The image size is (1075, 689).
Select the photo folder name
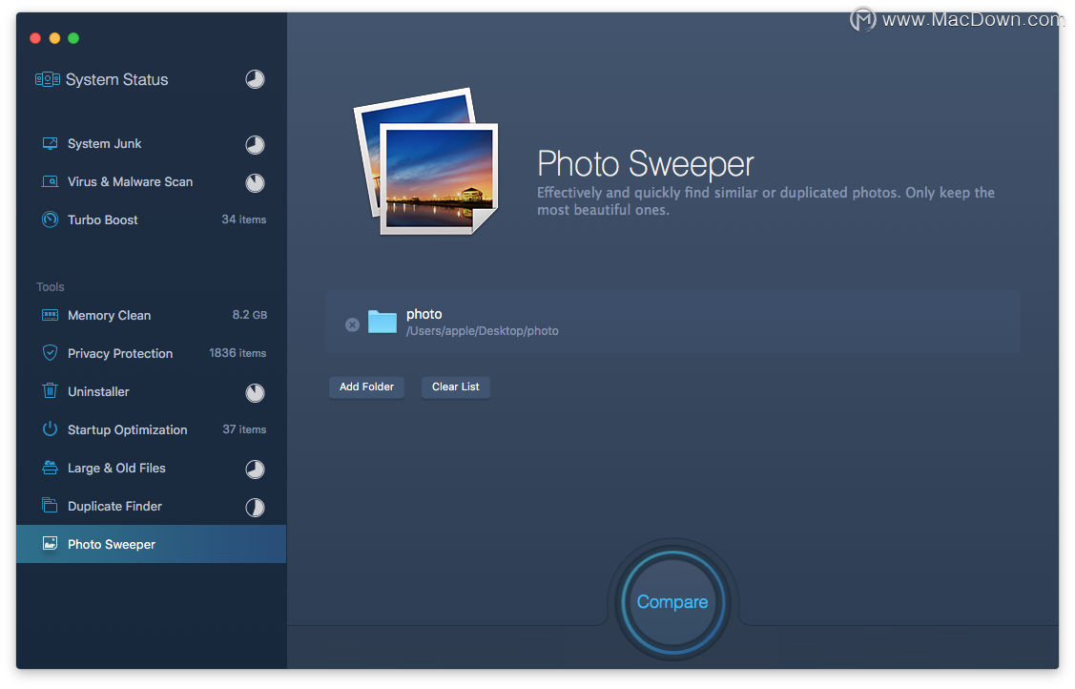point(424,314)
